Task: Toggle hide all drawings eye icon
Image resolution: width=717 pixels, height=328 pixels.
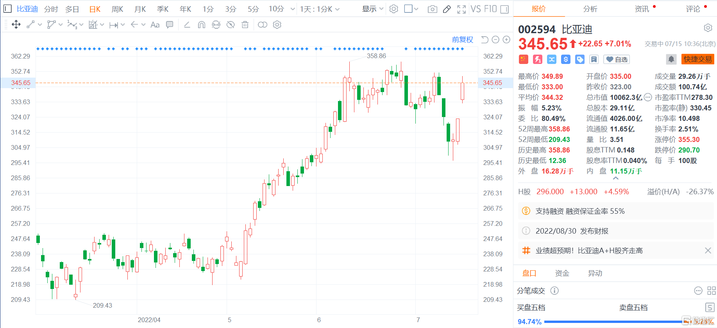Action: (x=231, y=25)
